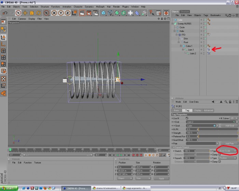Expand the End parameter arrow
The height and width of the screenshot is (191, 239).
click(x=174, y=122)
